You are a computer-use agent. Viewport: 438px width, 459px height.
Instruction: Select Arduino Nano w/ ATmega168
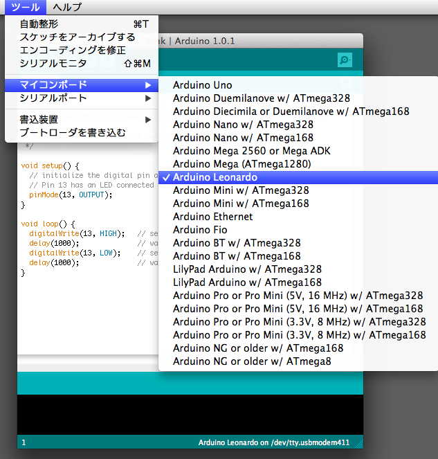point(298,138)
